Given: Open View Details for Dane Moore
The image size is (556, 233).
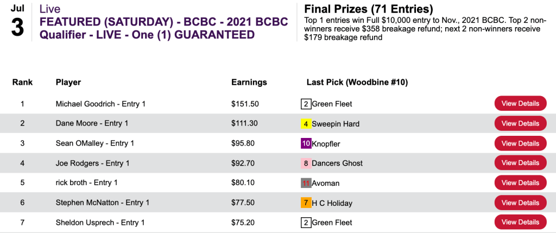Looking at the screenshot, I should click(520, 123).
